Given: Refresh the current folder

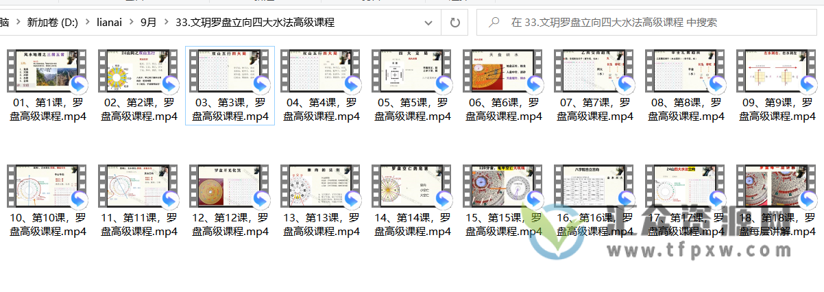Looking at the screenshot, I should pos(455,23).
